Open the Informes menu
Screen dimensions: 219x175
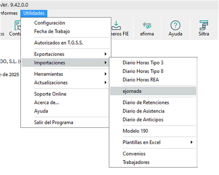(9, 13)
